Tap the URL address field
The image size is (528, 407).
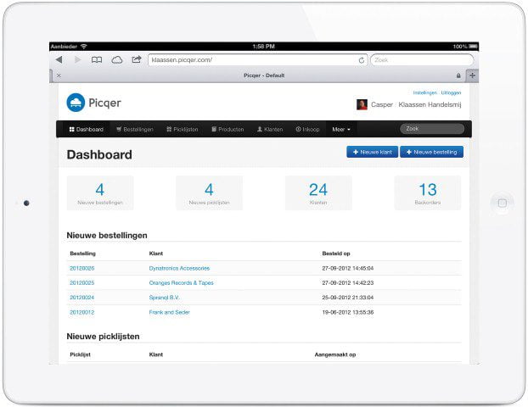pyautogui.click(x=258, y=60)
